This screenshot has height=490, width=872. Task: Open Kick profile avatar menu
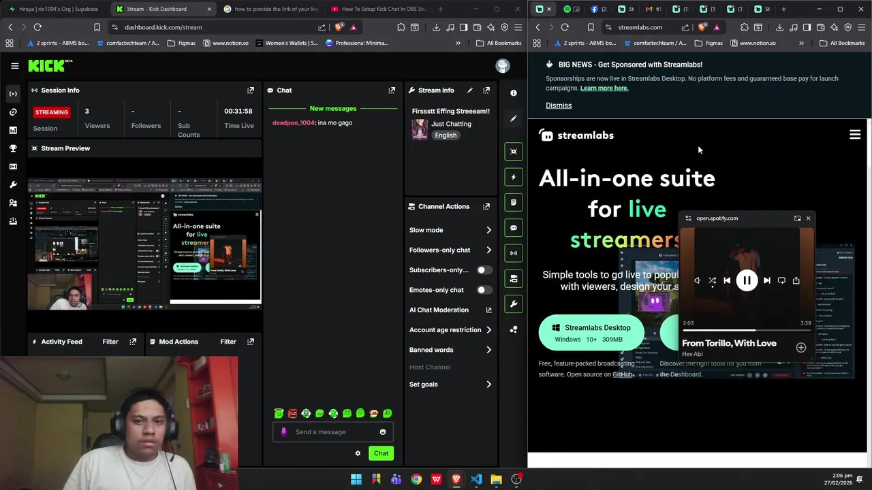[x=503, y=66]
